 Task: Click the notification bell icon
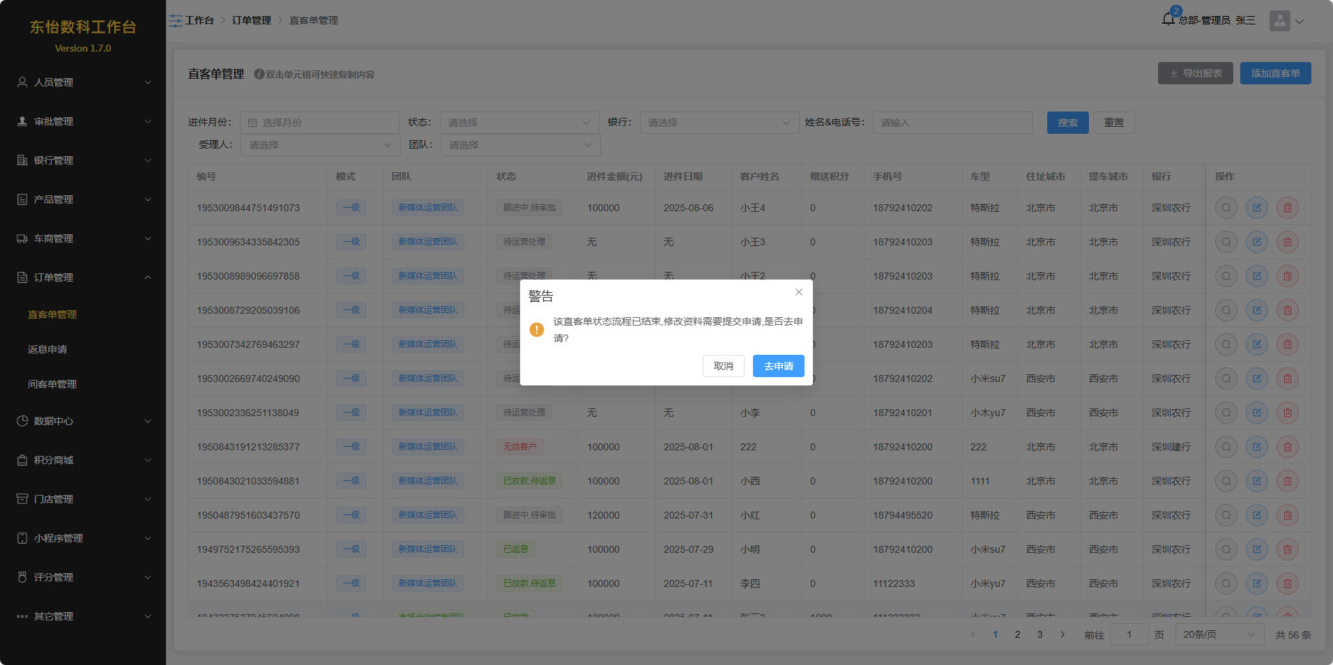[1168, 20]
